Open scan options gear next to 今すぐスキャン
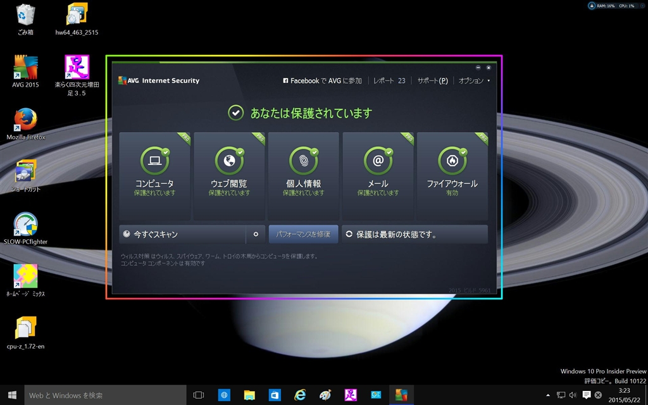Viewport: 648px width, 405px height. (x=256, y=234)
